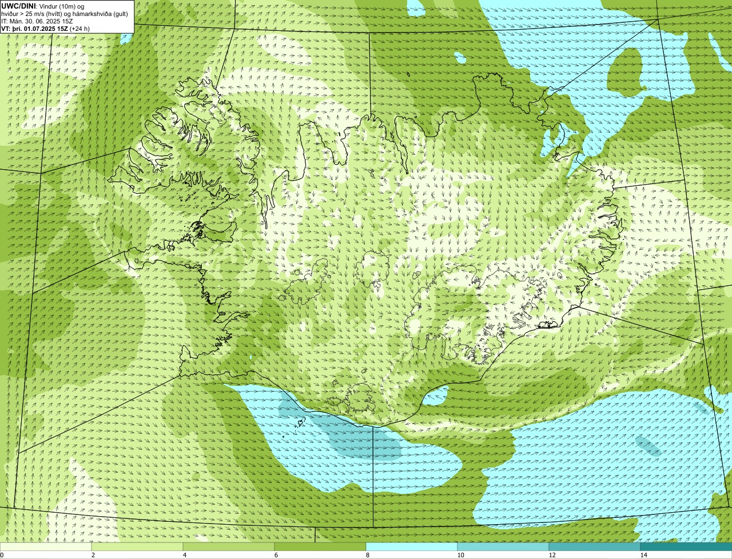Click the color scale label '12'
This screenshot has width=732, height=559.
(552, 555)
